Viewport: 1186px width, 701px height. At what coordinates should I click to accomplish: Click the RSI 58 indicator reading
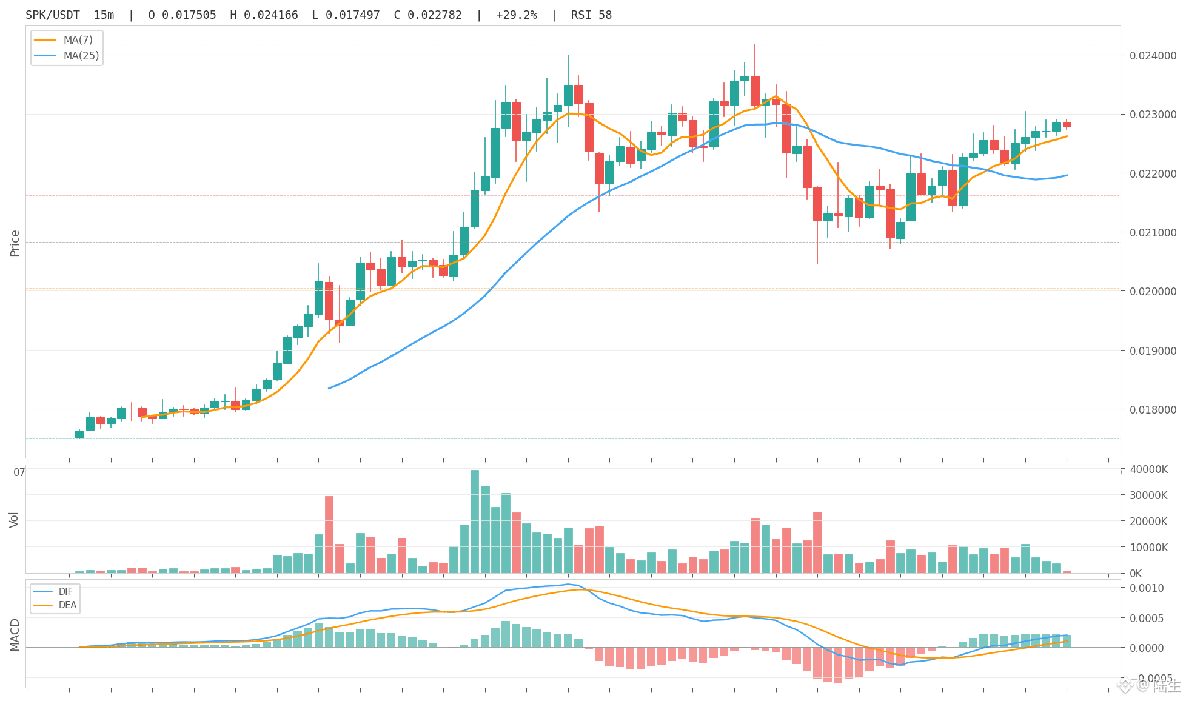[591, 15]
